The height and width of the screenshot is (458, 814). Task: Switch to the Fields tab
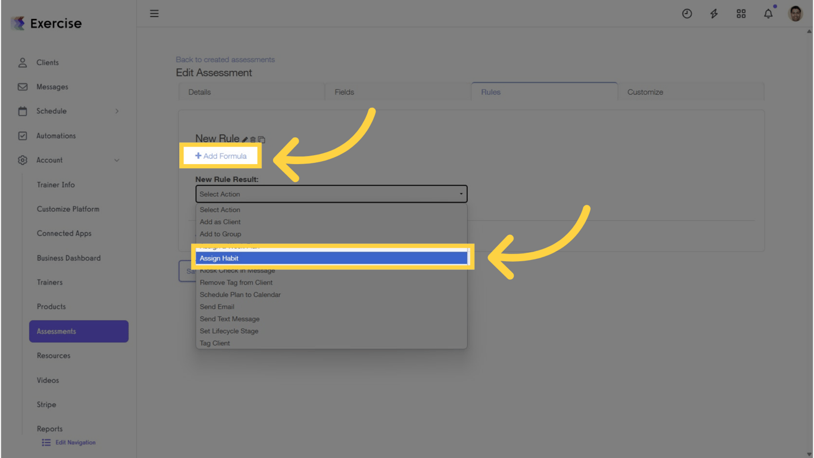[344, 92]
